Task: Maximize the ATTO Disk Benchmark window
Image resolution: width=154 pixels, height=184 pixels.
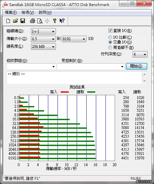Action: click(132, 3)
